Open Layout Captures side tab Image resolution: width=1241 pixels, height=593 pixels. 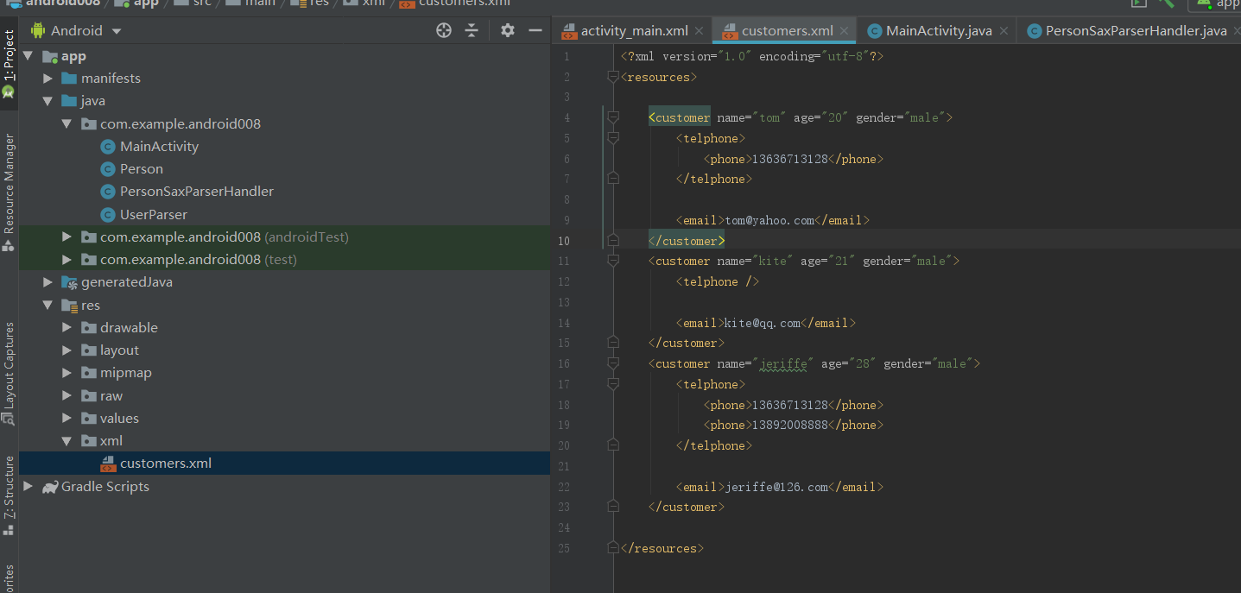9,372
